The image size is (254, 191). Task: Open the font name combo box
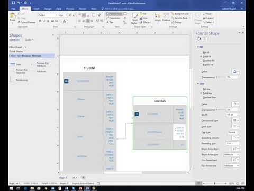(x=48, y=15)
